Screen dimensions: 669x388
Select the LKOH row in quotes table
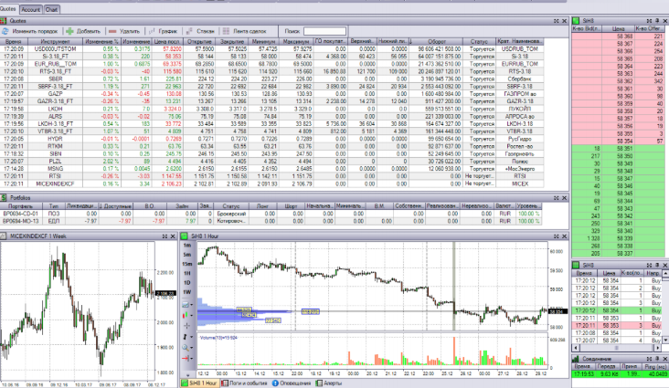(x=271, y=109)
